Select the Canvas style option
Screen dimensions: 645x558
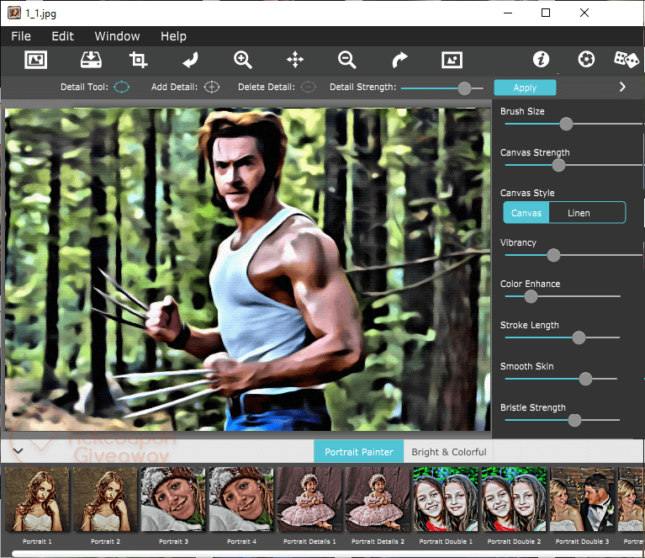[x=526, y=213]
